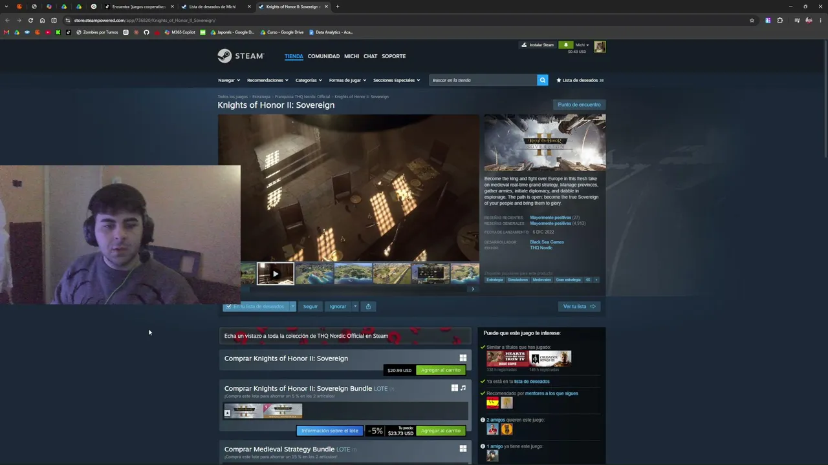
Task: Reload the page with the browser refresh icon
Action: click(30, 20)
